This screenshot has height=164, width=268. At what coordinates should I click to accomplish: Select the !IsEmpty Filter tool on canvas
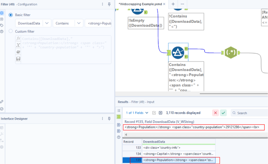pyautogui.click(x=137, y=11)
